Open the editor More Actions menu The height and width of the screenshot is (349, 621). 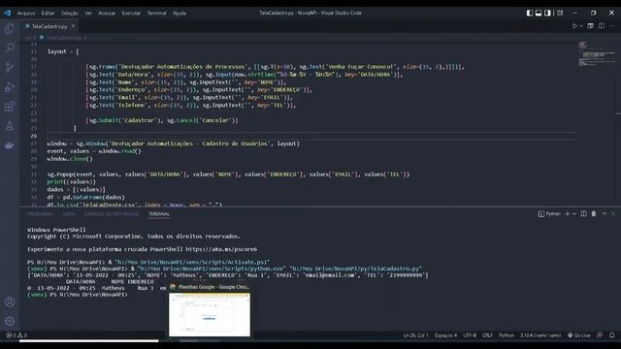click(x=612, y=26)
